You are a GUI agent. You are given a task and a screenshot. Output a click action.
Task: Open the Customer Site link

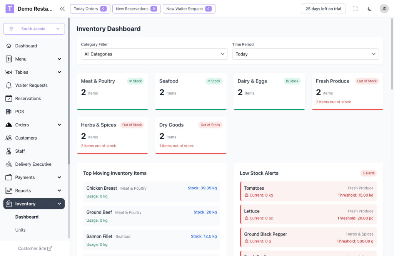(x=35, y=248)
